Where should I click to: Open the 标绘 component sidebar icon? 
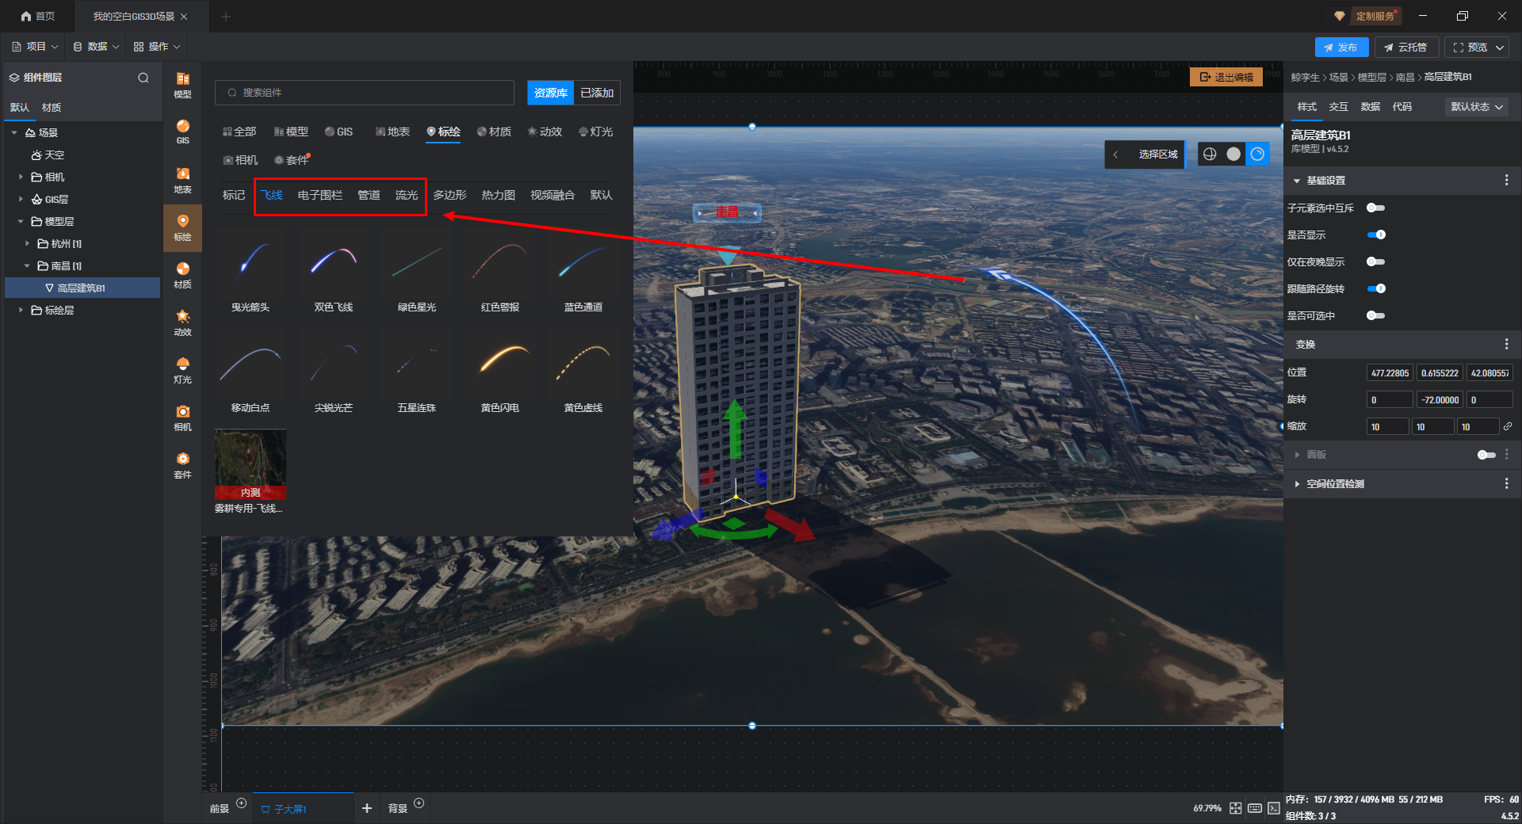[182, 227]
